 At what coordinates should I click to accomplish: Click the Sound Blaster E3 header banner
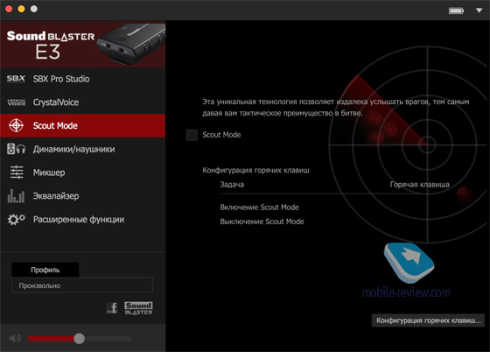(82, 44)
